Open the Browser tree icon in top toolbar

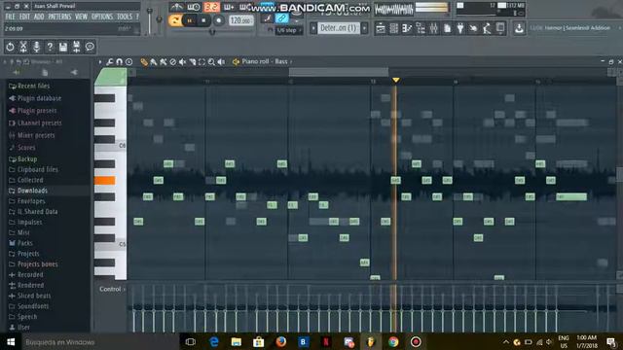421,28
